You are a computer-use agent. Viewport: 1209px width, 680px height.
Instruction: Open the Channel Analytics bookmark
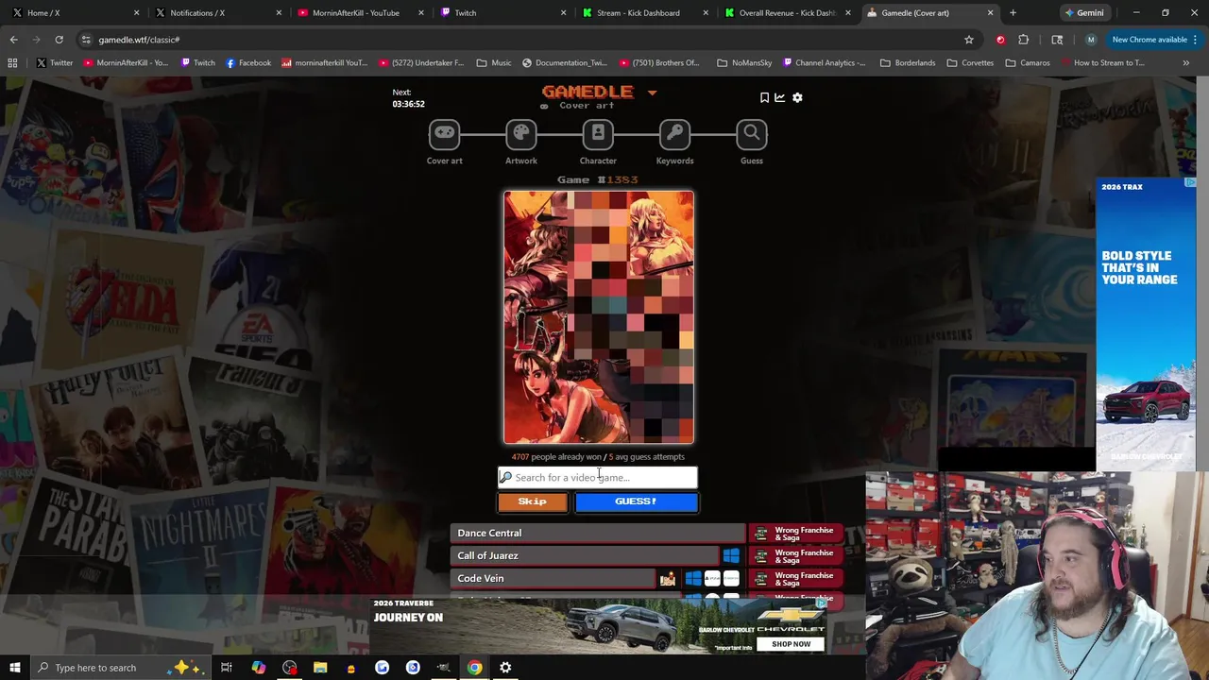click(x=823, y=63)
